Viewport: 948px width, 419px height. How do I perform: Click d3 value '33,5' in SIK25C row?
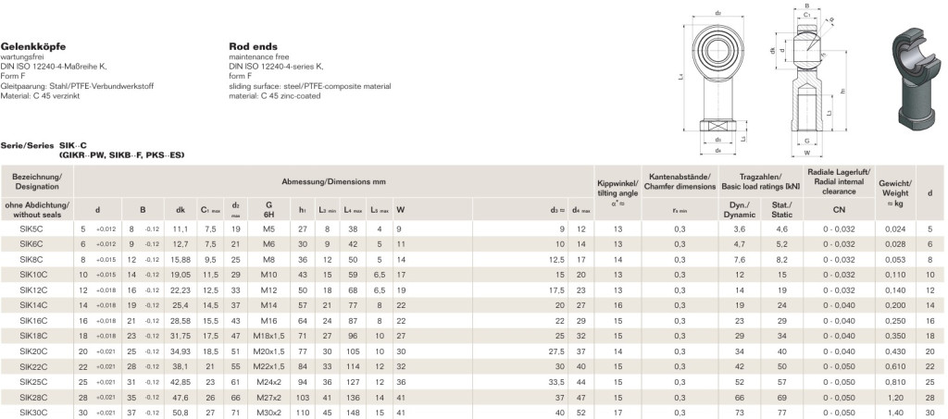[556, 382]
